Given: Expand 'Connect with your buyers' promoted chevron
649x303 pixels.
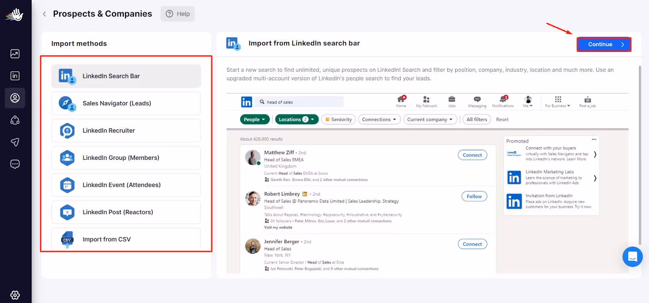Looking at the screenshot, I should click(595, 154).
